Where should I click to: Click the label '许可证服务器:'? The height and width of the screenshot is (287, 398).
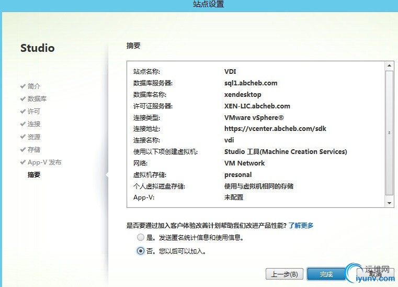(153, 106)
